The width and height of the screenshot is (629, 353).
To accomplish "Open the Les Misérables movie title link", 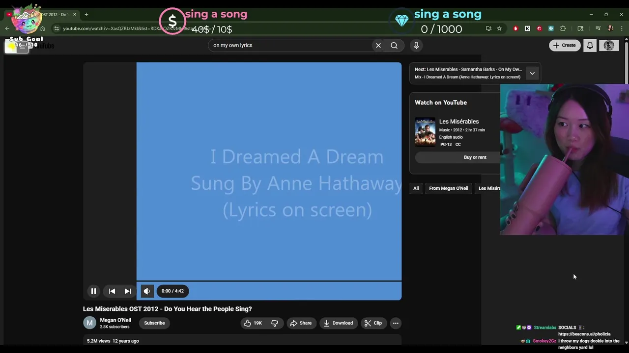I will (459, 122).
